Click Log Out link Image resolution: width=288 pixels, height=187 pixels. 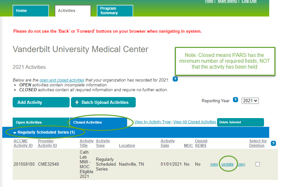pos(249,1)
